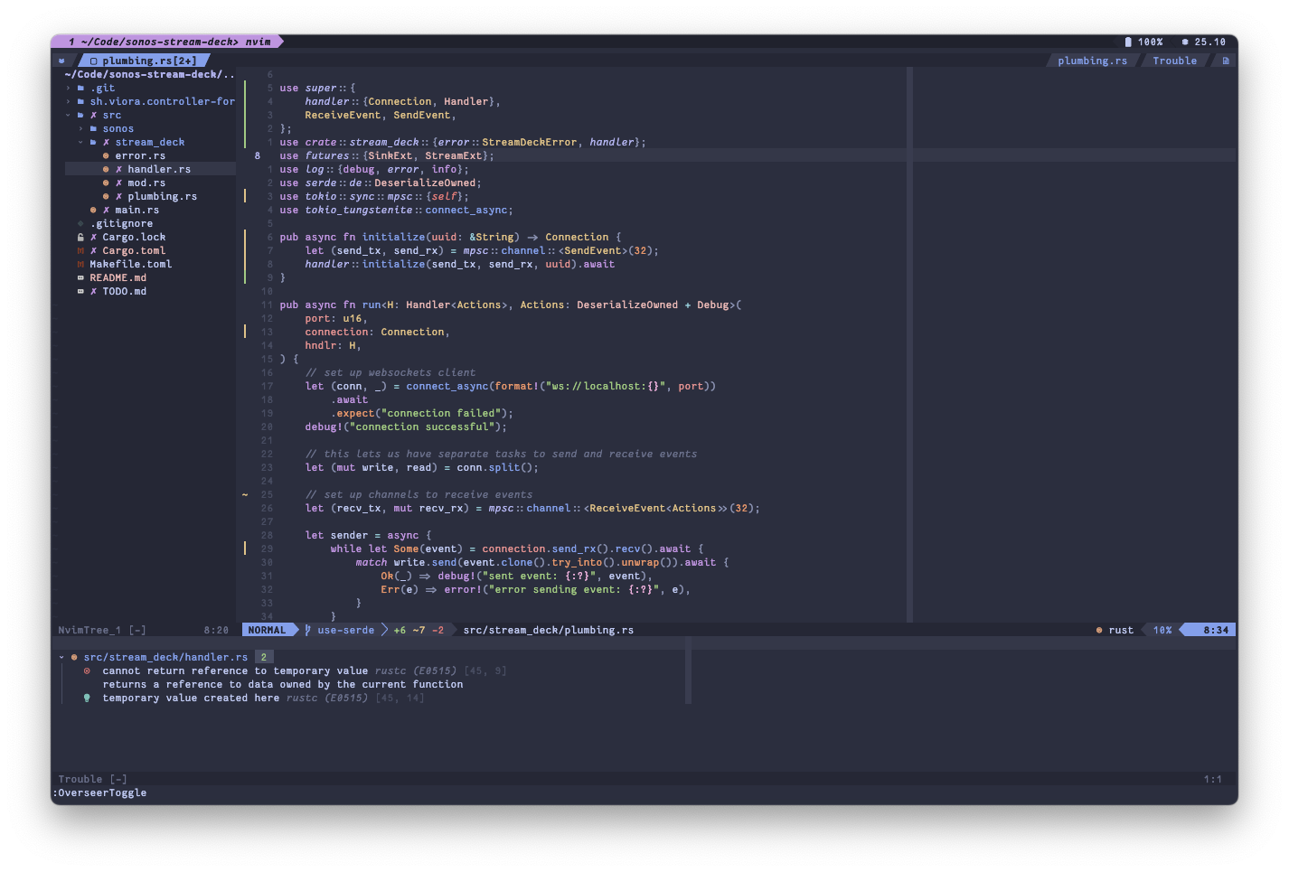Select the plumbing.rs[2+] buffer tab
Viewport: 1289px width, 872px height.
click(145, 61)
